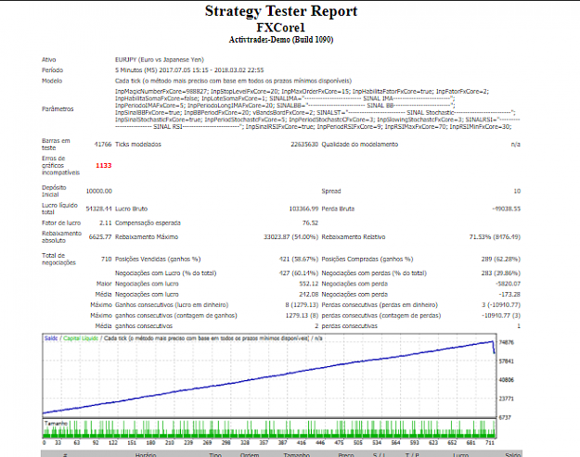Viewport: 580px width, 457px height.
Task: Click the "Lucro líquido total" label
Action: [x=60, y=209]
